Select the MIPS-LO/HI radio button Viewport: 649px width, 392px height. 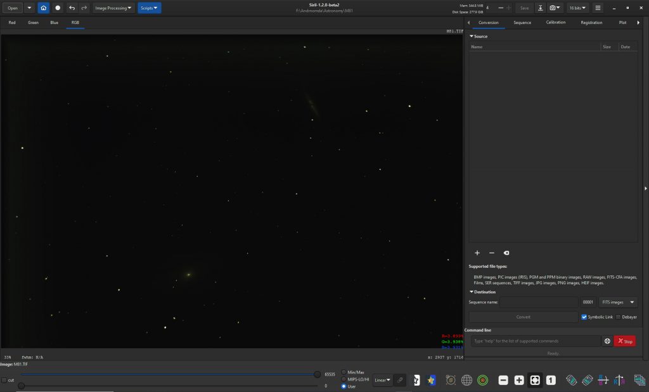click(x=344, y=379)
